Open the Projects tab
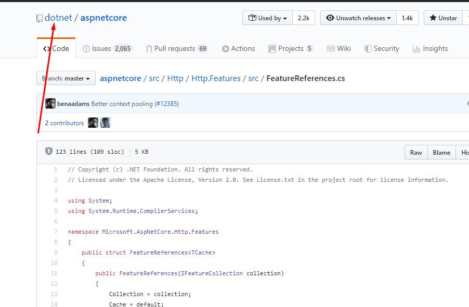 [291, 48]
